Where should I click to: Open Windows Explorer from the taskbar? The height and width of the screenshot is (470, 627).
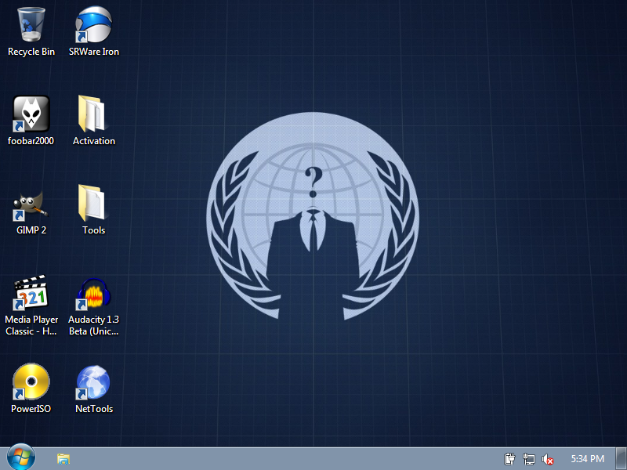pyautogui.click(x=63, y=459)
